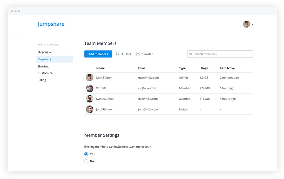Image resolution: width=284 pixels, height=179 pixels.
Task: Click the search magnifier icon
Action: click(x=191, y=54)
